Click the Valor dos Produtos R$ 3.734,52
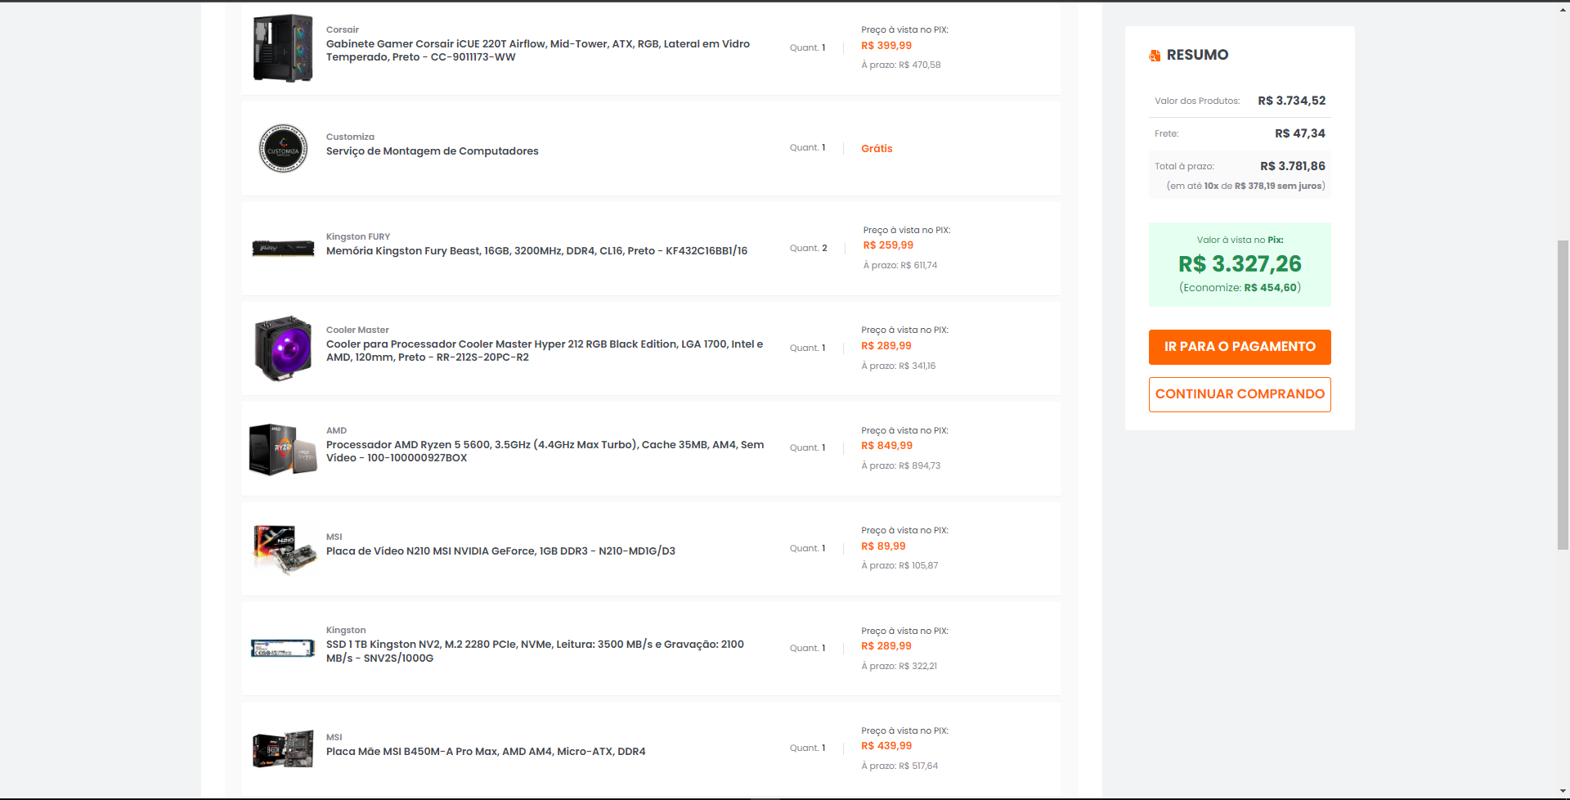Screen dimensions: 1570x800 point(1292,101)
